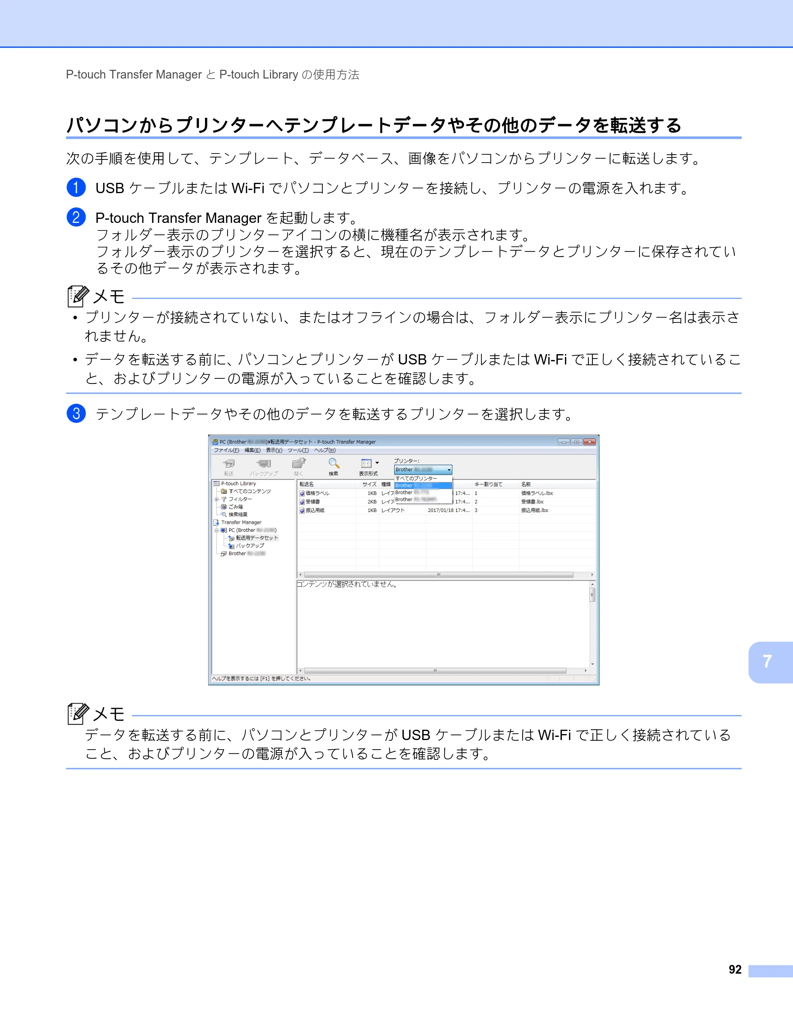The height and width of the screenshot is (1024, 793).
Task: Open the 表示形式 dropdown arrow
Action: tap(377, 463)
